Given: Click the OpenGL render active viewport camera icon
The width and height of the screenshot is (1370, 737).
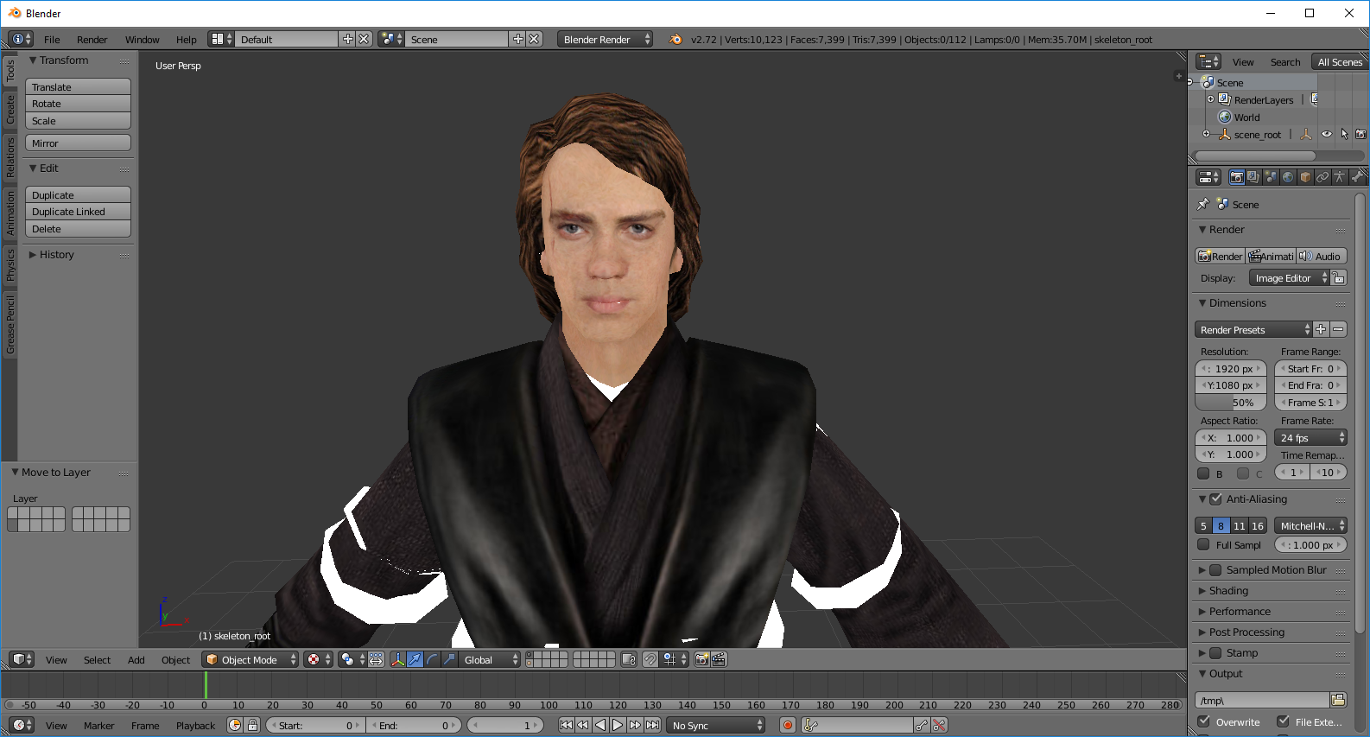Looking at the screenshot, I should tap(701, 659).
